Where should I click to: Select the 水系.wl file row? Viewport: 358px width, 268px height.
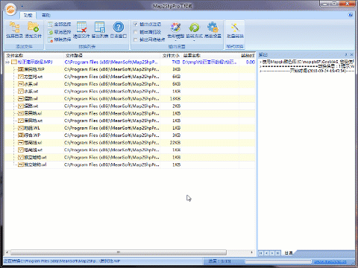pyautogui.click(x=130, y=84)
